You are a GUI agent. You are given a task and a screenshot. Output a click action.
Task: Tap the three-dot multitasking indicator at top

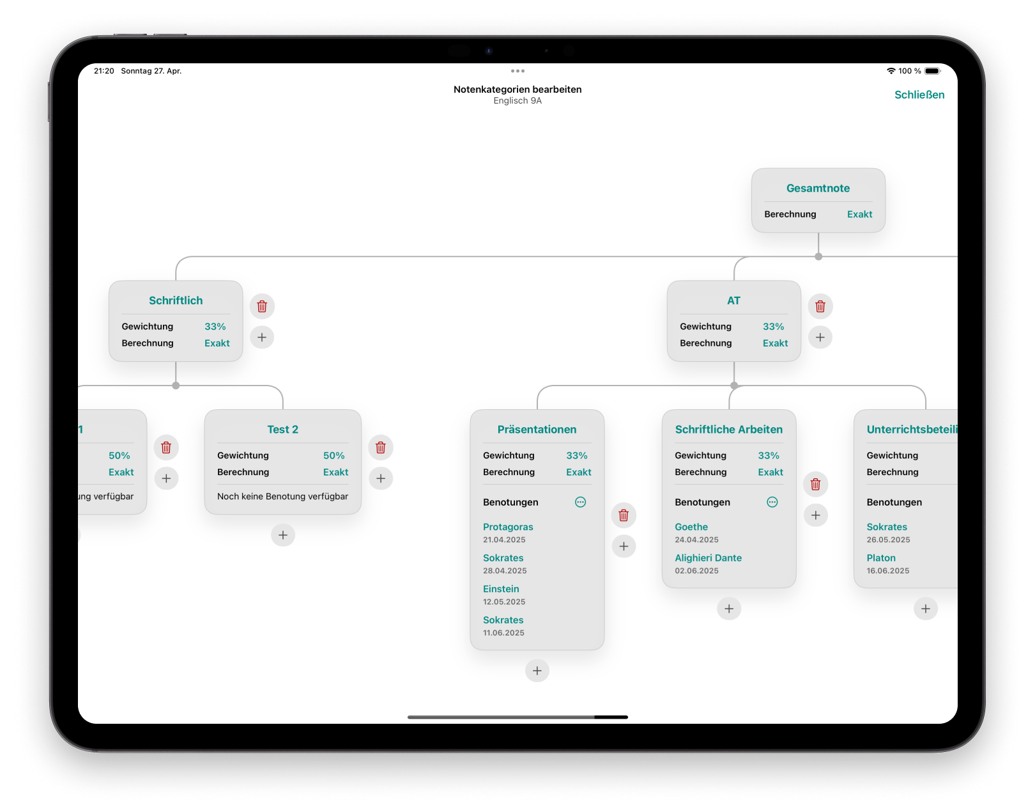pyautogui.click(x=517, y=71)
